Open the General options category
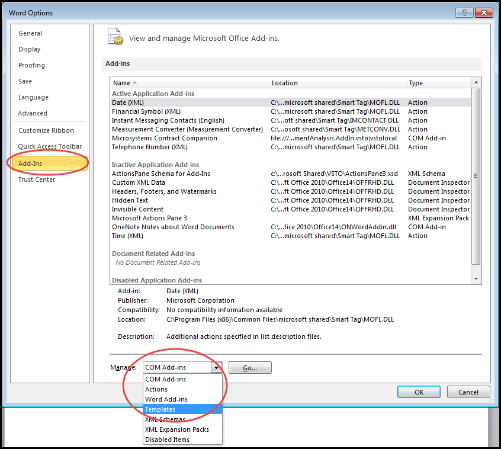 point(30,33)
